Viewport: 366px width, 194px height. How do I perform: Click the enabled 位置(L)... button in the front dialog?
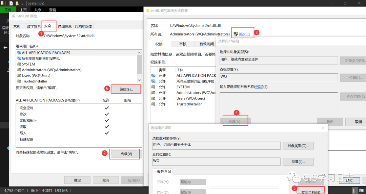pos(298,162)
